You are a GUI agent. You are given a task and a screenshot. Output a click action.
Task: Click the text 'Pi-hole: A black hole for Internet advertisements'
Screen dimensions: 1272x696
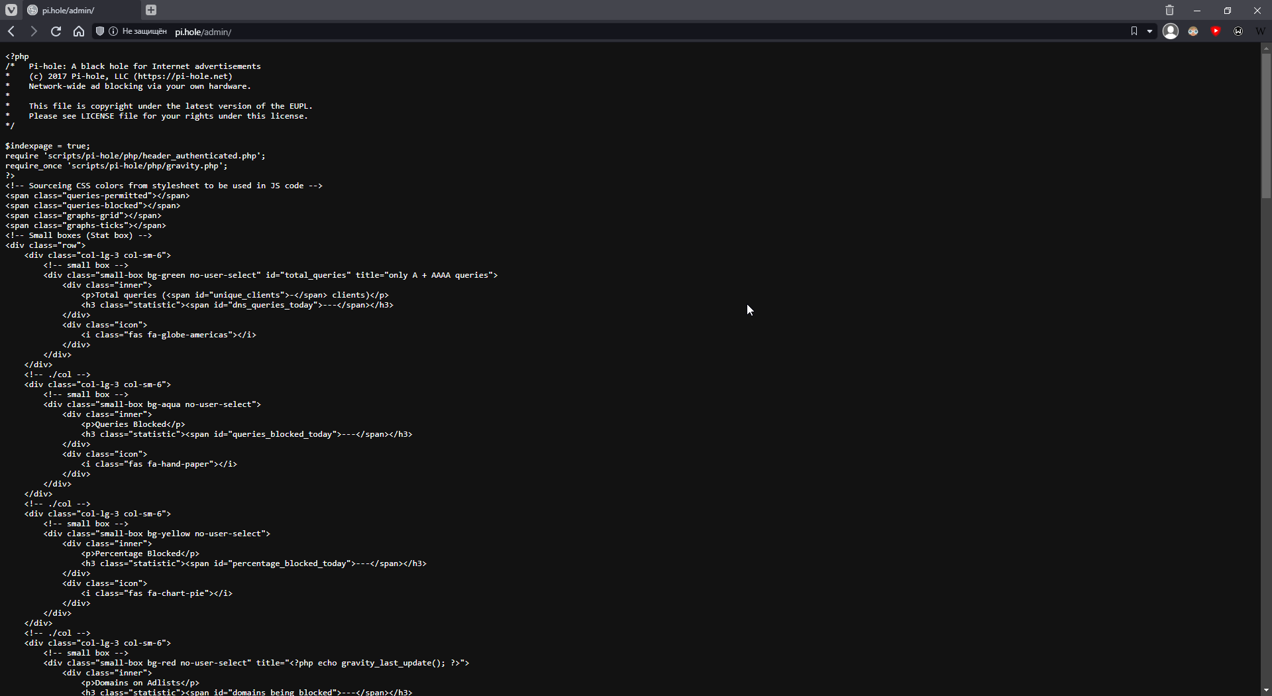click(x=144, y=66)
